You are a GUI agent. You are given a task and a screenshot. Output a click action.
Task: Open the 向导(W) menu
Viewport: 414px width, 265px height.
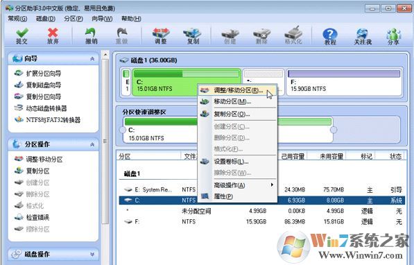(102, 19)
